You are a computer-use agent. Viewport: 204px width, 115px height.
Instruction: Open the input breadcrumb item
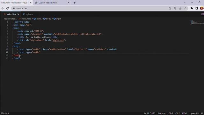[x=57, y=19]
